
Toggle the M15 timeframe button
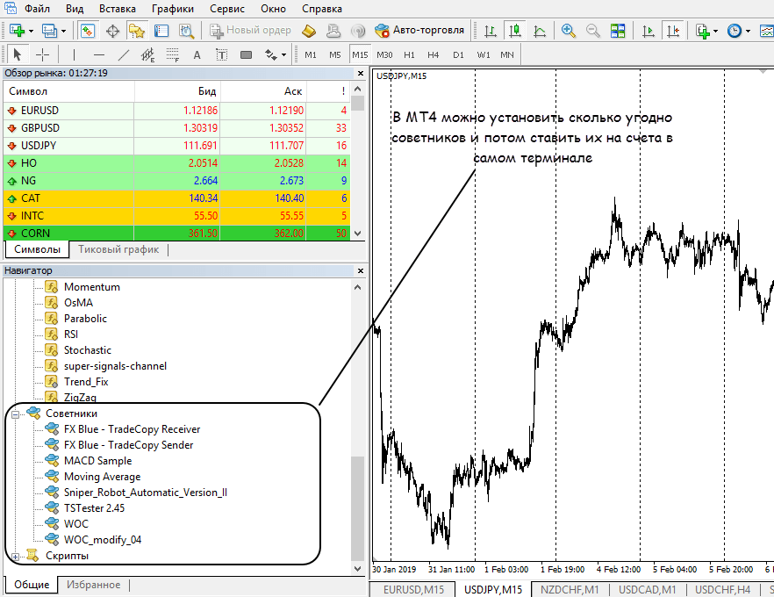coord(360,54)
